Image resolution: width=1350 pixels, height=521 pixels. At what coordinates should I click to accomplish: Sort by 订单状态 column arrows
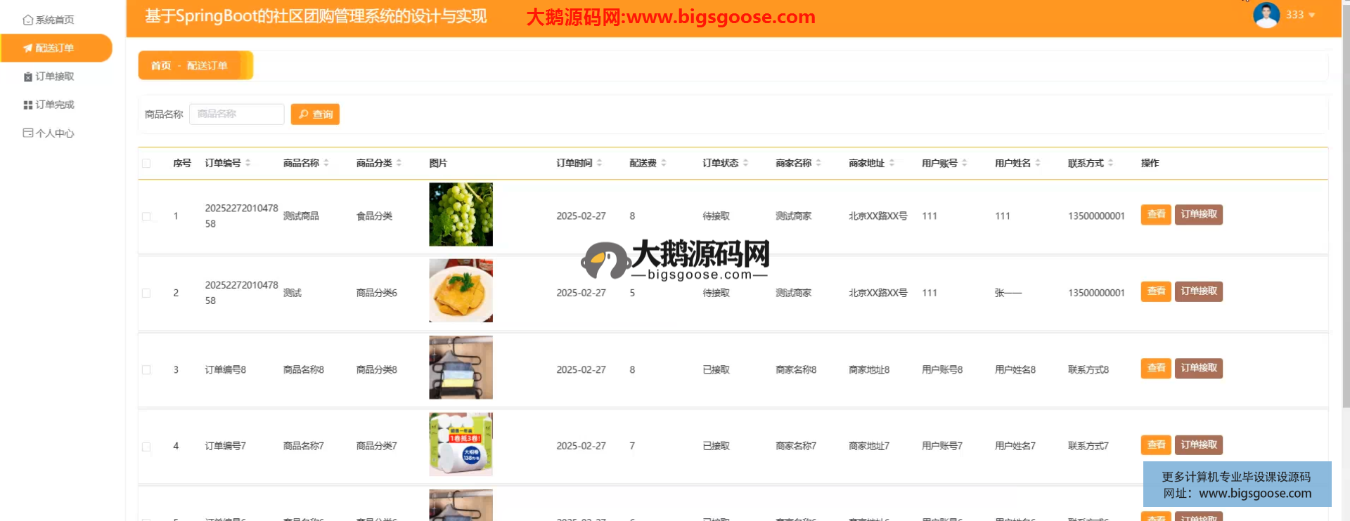pyautogui.click(x=745, y=163)
